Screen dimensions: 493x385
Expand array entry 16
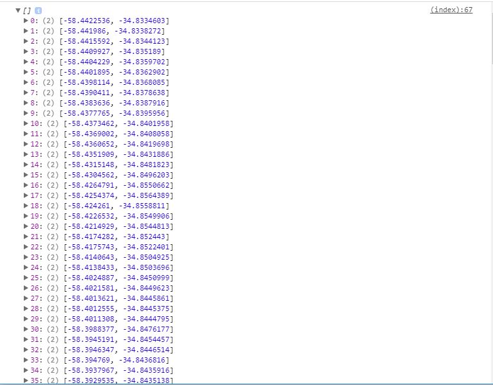[x=26, y=185]
